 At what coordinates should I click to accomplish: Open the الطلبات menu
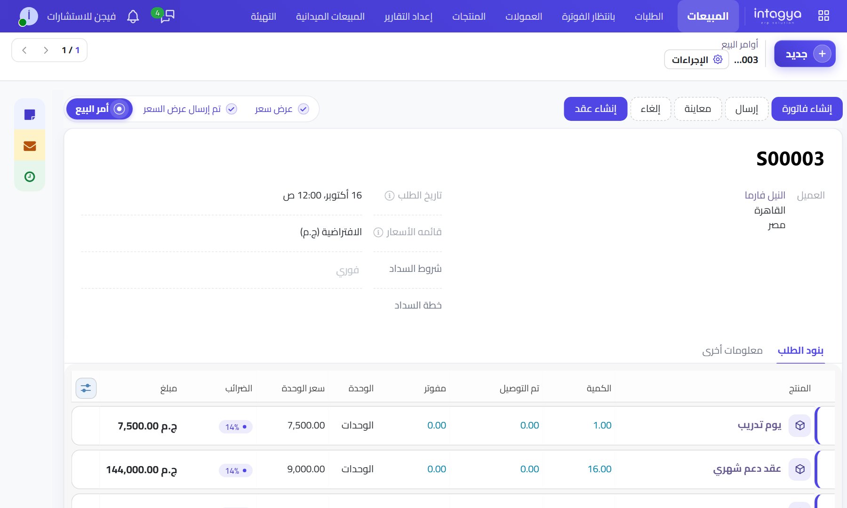tap(649, 16)
